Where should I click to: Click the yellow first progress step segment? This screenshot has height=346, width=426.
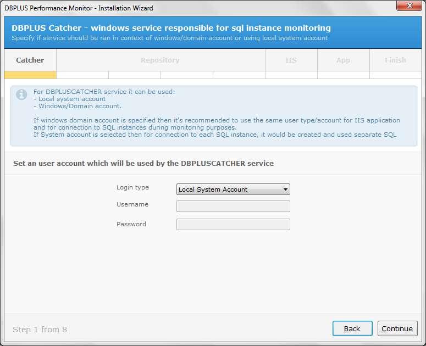pos(30,75)
